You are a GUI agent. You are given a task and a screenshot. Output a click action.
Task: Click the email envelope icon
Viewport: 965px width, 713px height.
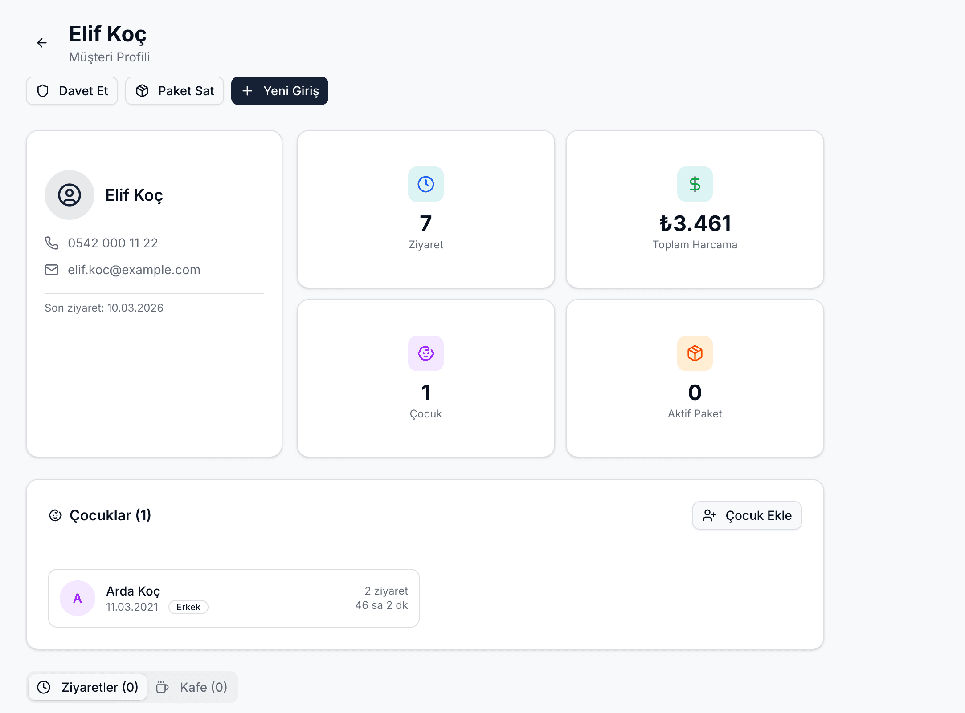[52, 270]
